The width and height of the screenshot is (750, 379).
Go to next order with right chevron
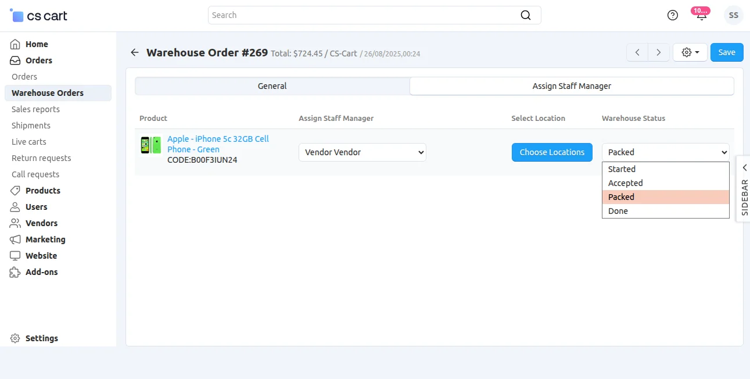coord(659,52)
